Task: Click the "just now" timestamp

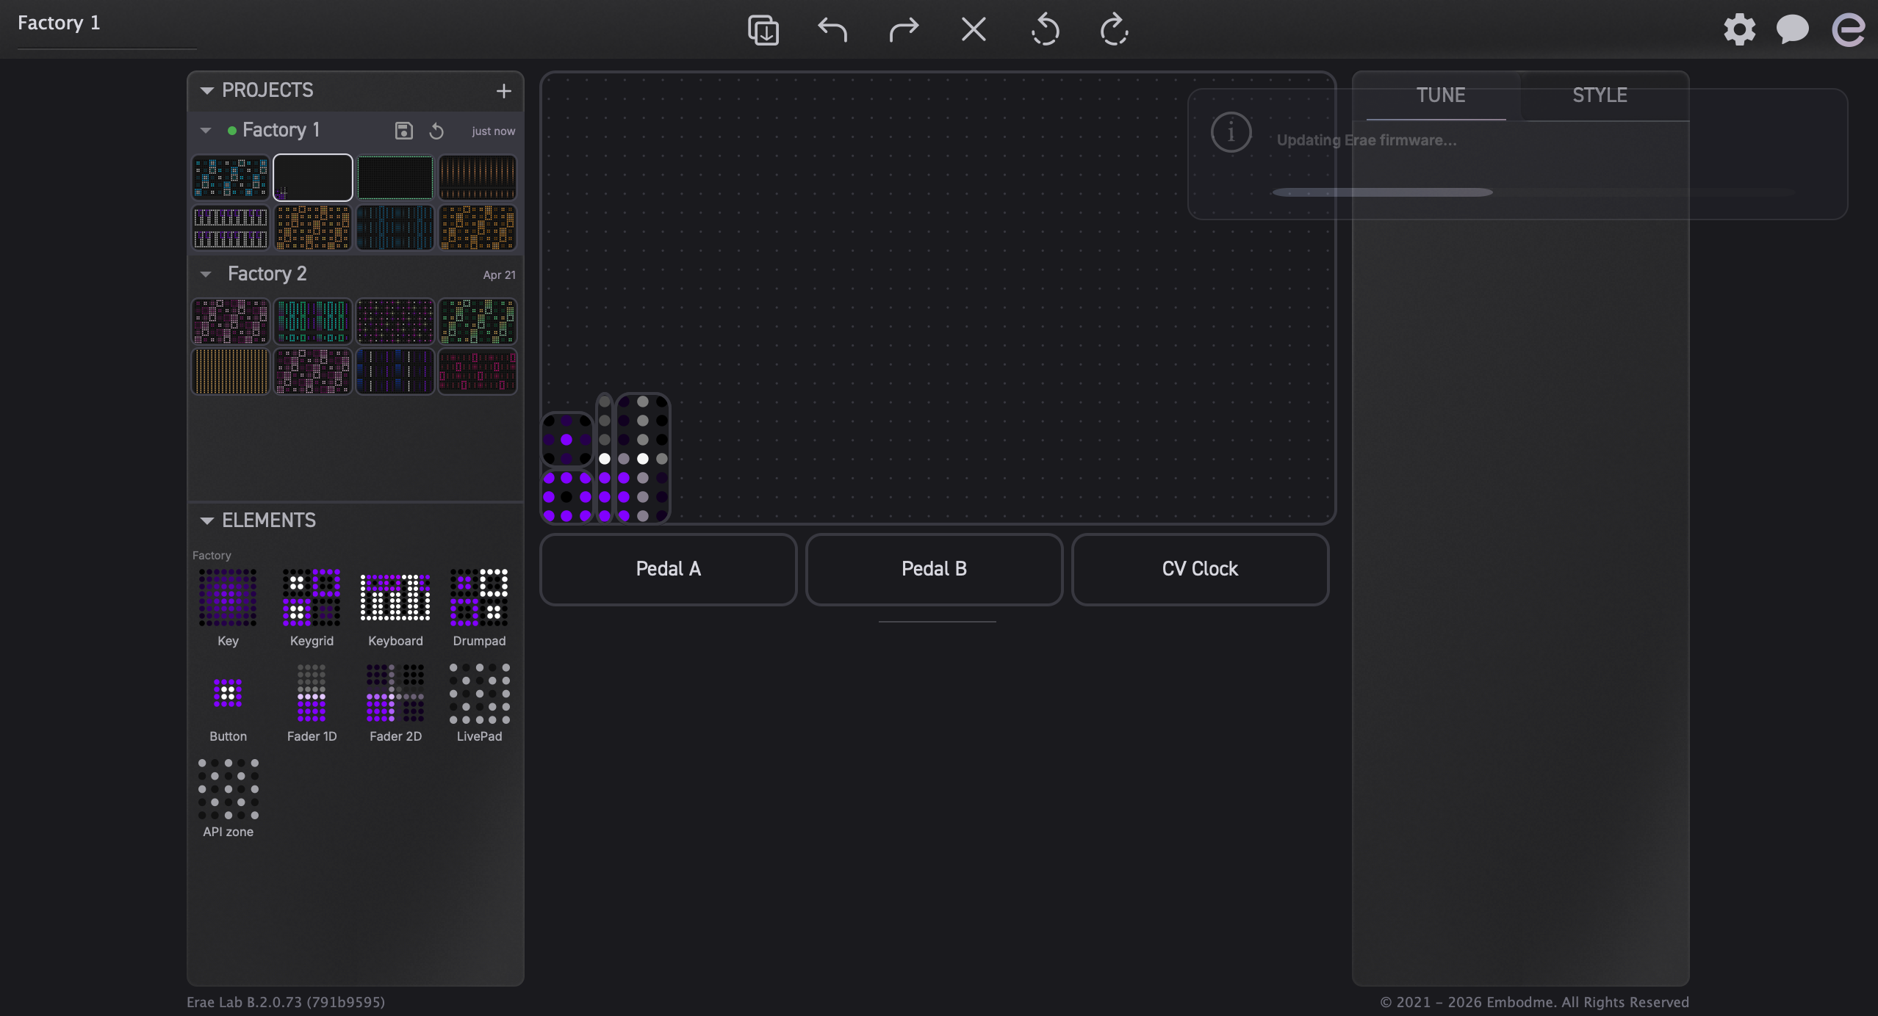Action: (x=493, y=131)
